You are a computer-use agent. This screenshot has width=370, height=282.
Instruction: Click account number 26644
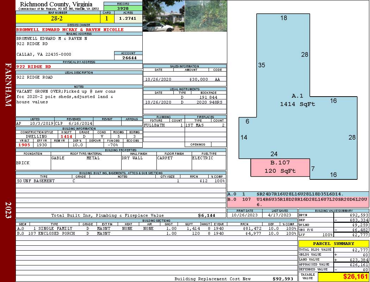pos(129,58)
